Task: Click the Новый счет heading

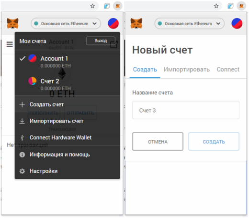Action: pyautogui.click(x=162, y=50)
